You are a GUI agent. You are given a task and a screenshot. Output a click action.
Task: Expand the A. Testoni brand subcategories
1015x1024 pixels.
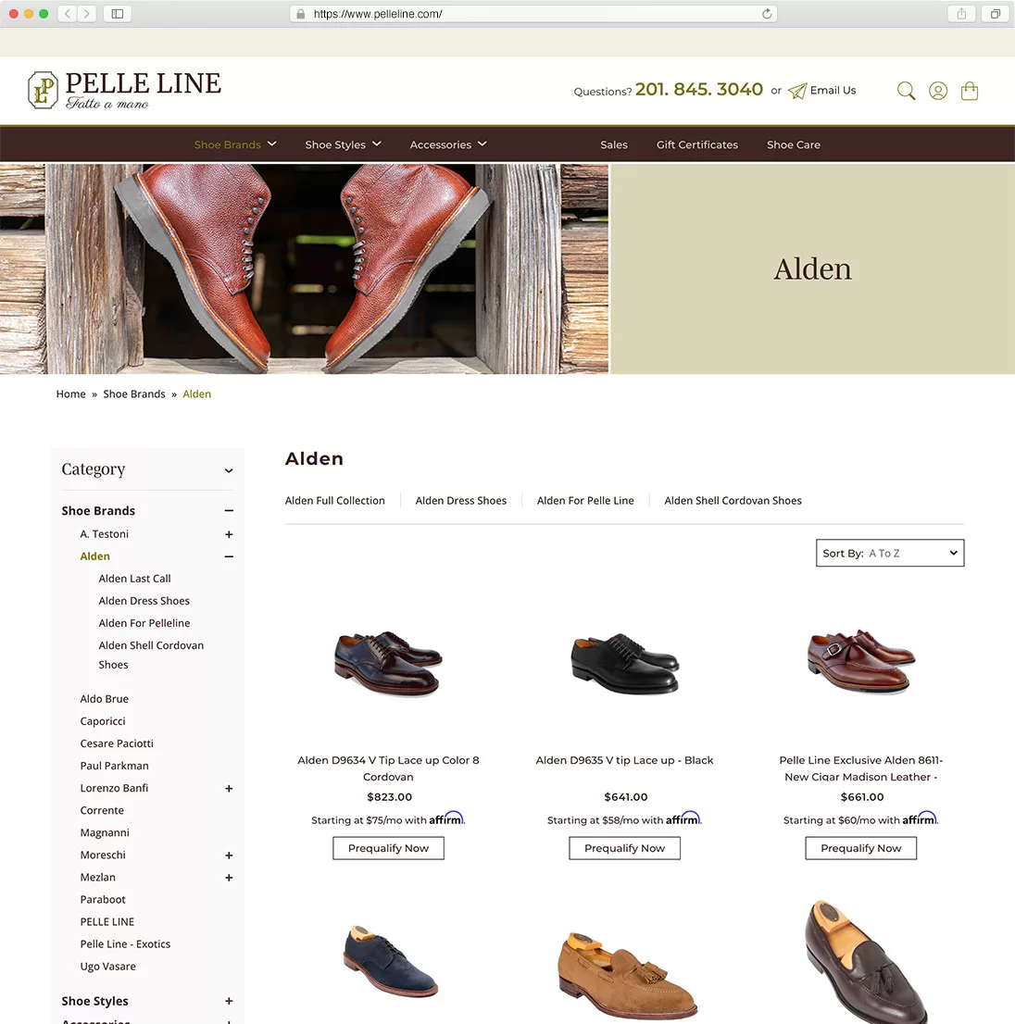pos(229,534)
